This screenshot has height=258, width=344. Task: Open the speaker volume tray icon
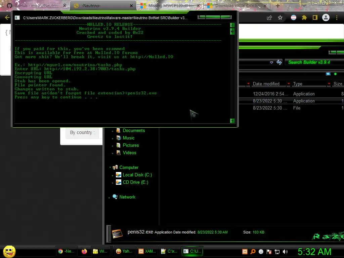[x=285, y=252]
